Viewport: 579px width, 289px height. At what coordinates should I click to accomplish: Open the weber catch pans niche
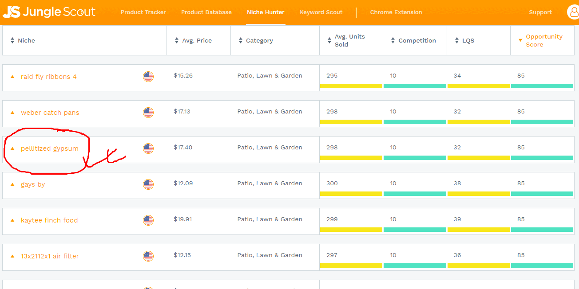[x=50, y=113]
